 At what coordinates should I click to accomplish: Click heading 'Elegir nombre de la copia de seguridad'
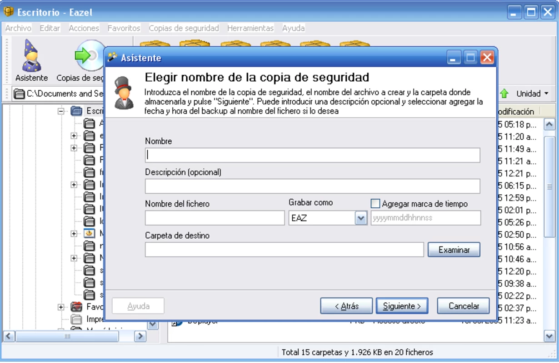[x=257, y=77]
